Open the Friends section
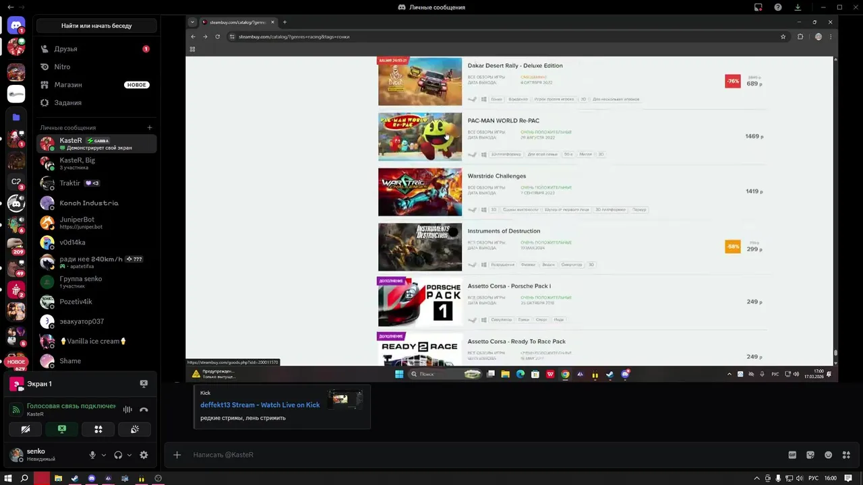The height and width of the screenshot is (485, 863). [96, 48]
